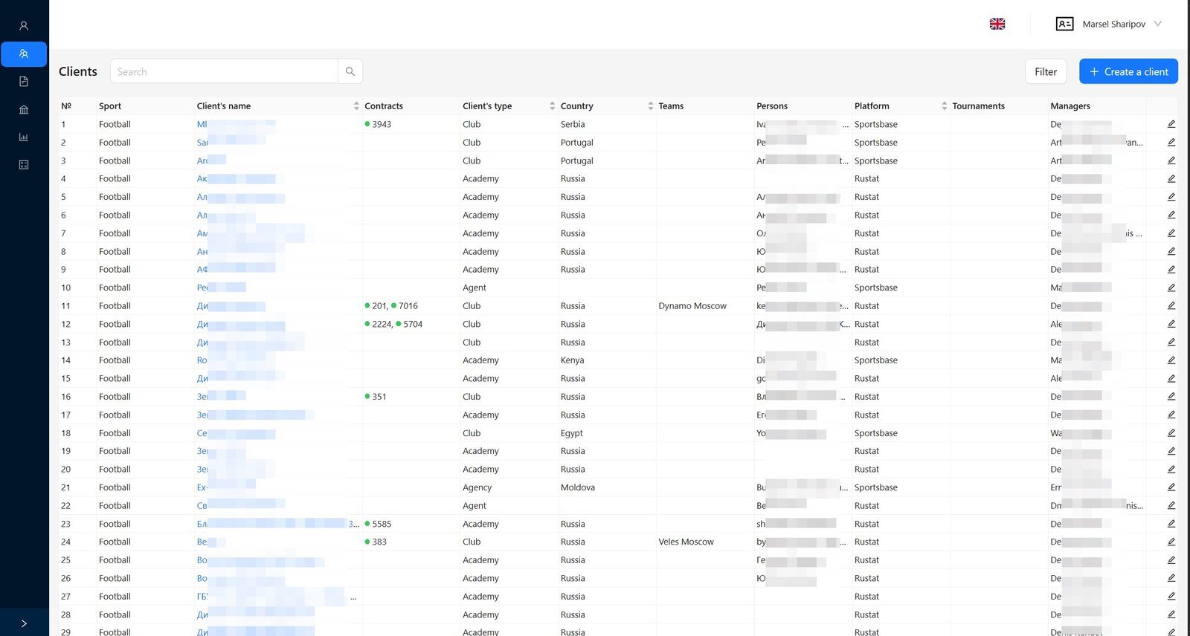
Task: Open contract 7016
Action: [x=408, y=305]
